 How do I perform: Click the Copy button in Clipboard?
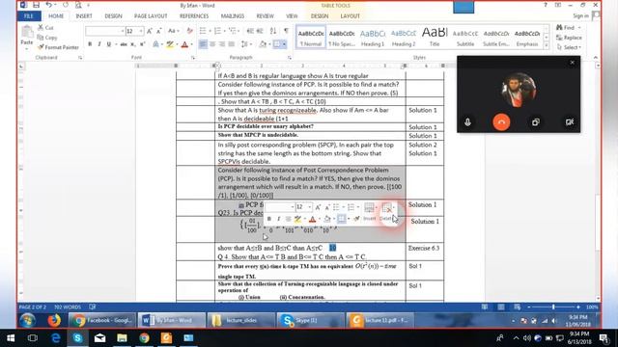47,38
